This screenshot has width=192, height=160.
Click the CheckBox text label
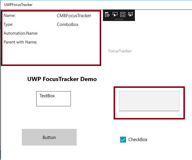138,140
